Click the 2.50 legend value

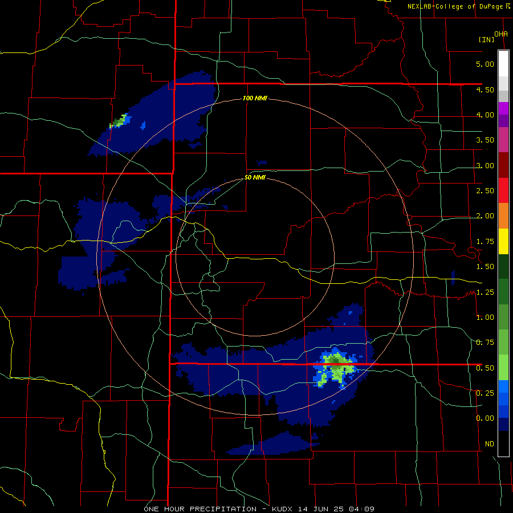(x=485, y=191)
